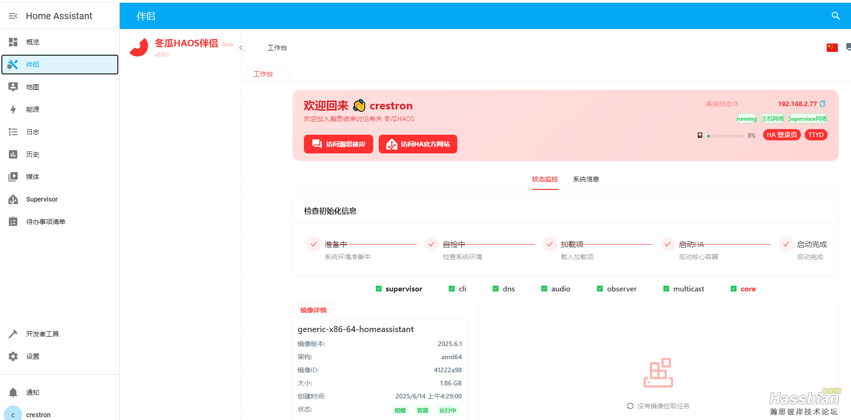The image size is (851, 420).
Task: Open the 日志 logbook icon
Action: point(13,132)
